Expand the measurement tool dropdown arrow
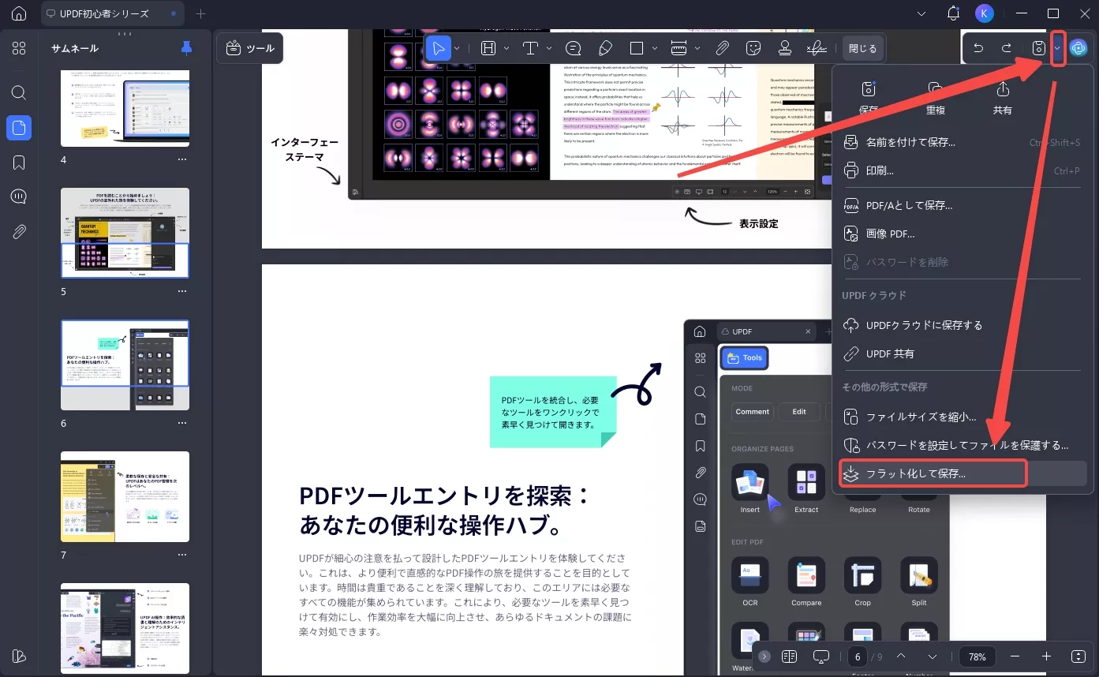 pos(697,48)
